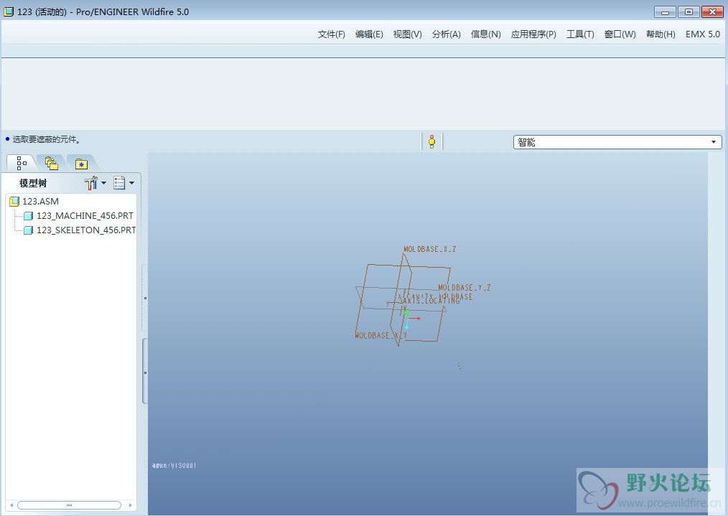Screen dimensions: 728x516
Task: Open the 编辑(E) menu
Action: click(369, 34)
